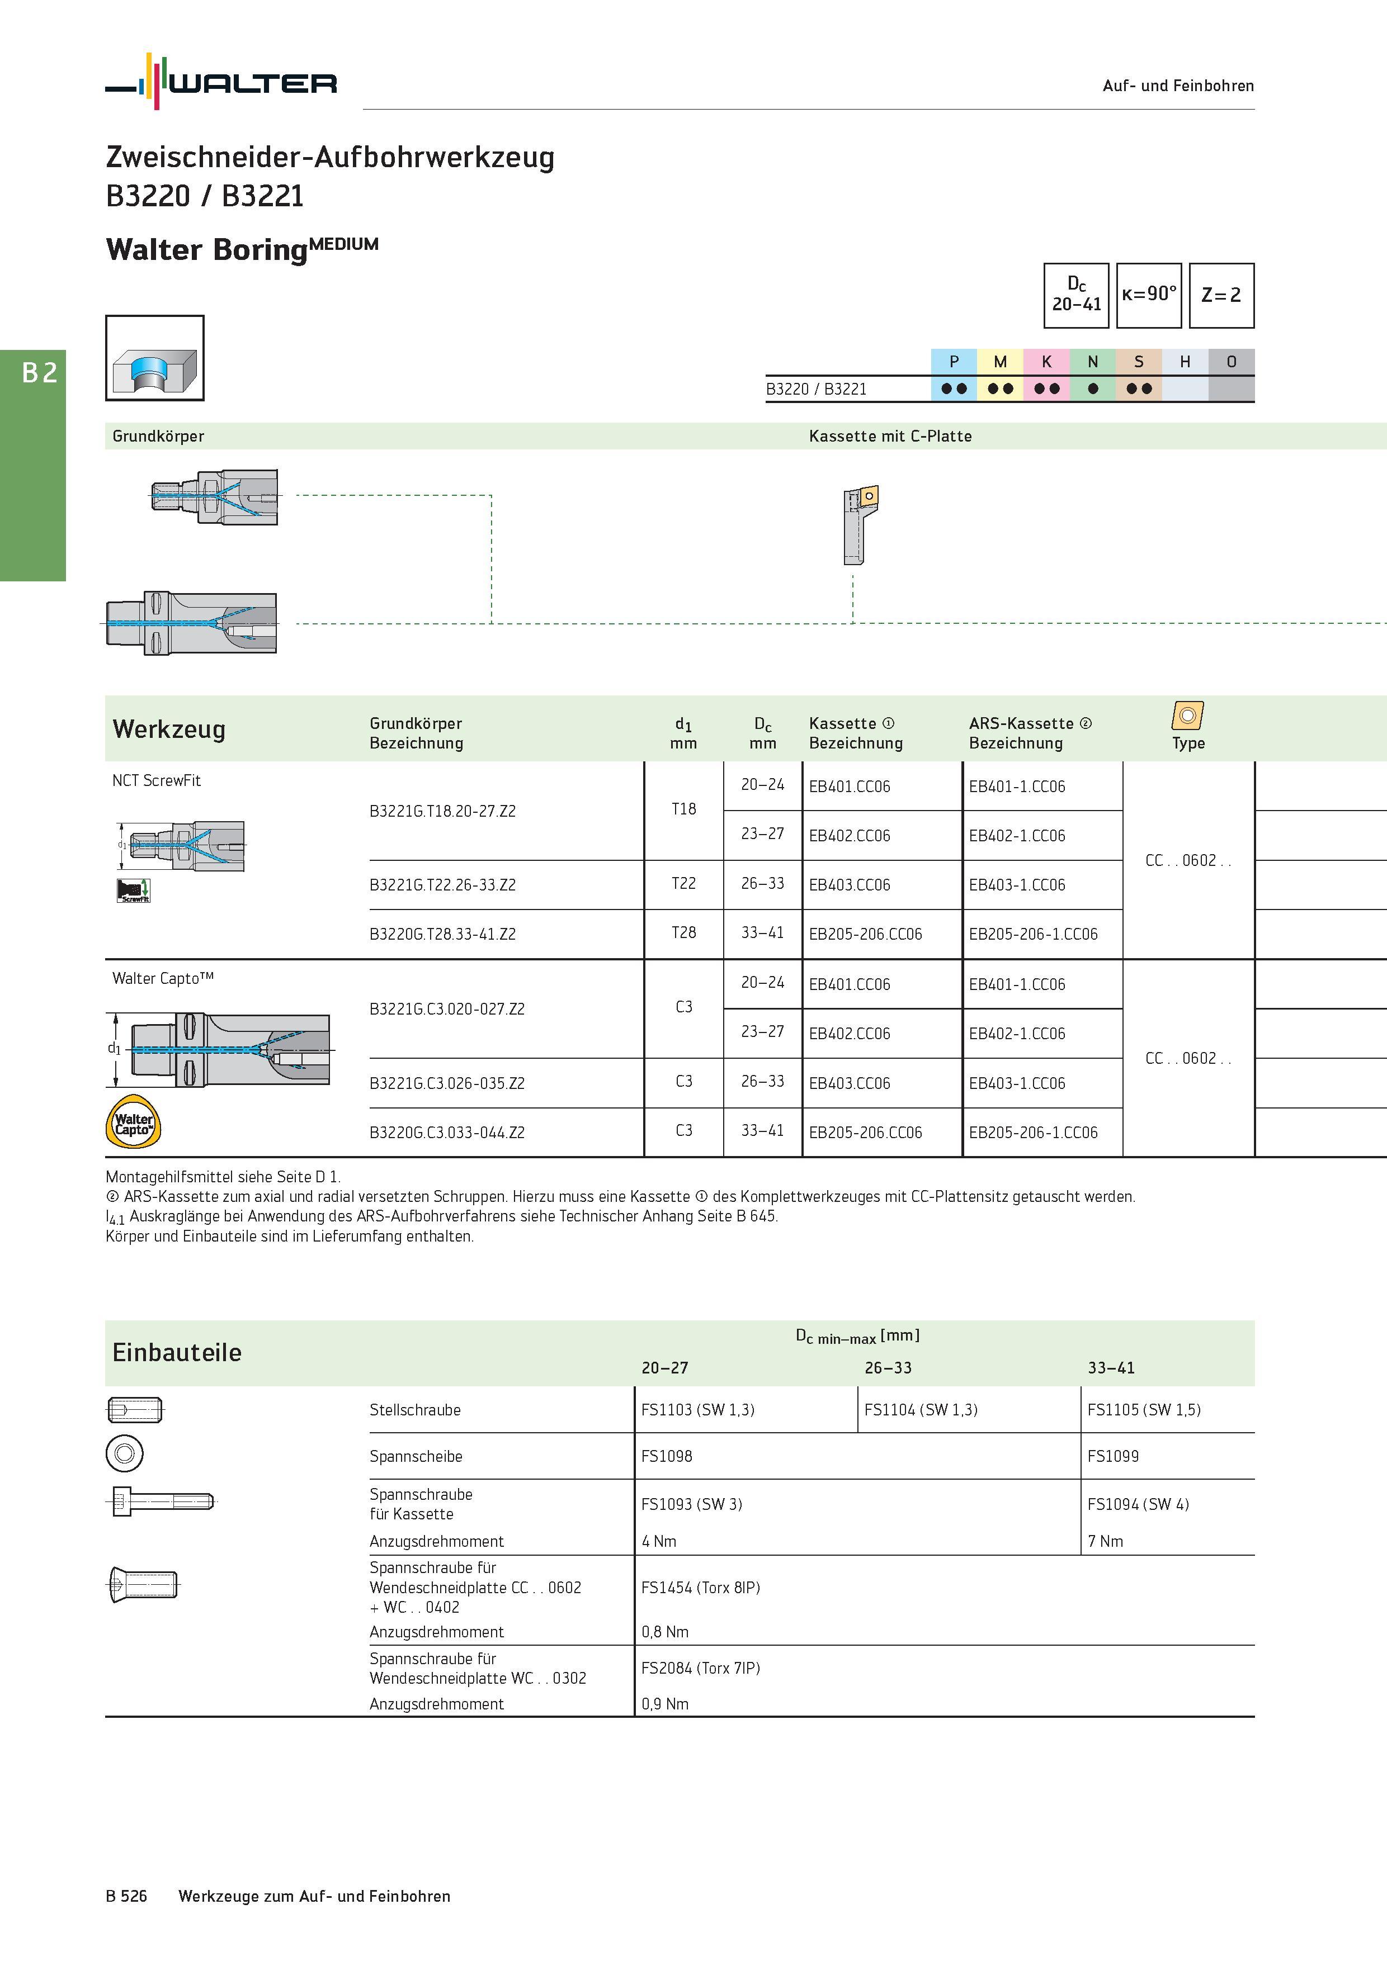Click the text B3221G.C3.026-035.Z2
The height and width of the screenshot is (1961, 1387).
447,1083
